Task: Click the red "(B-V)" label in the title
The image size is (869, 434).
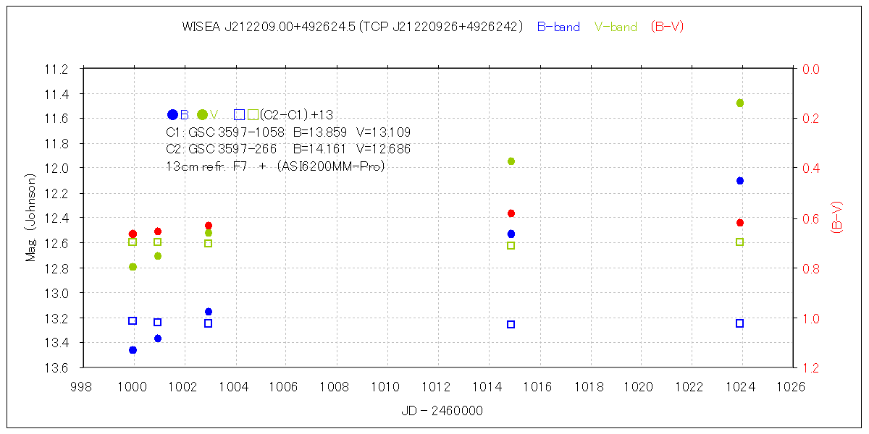Action: point(667,27)
